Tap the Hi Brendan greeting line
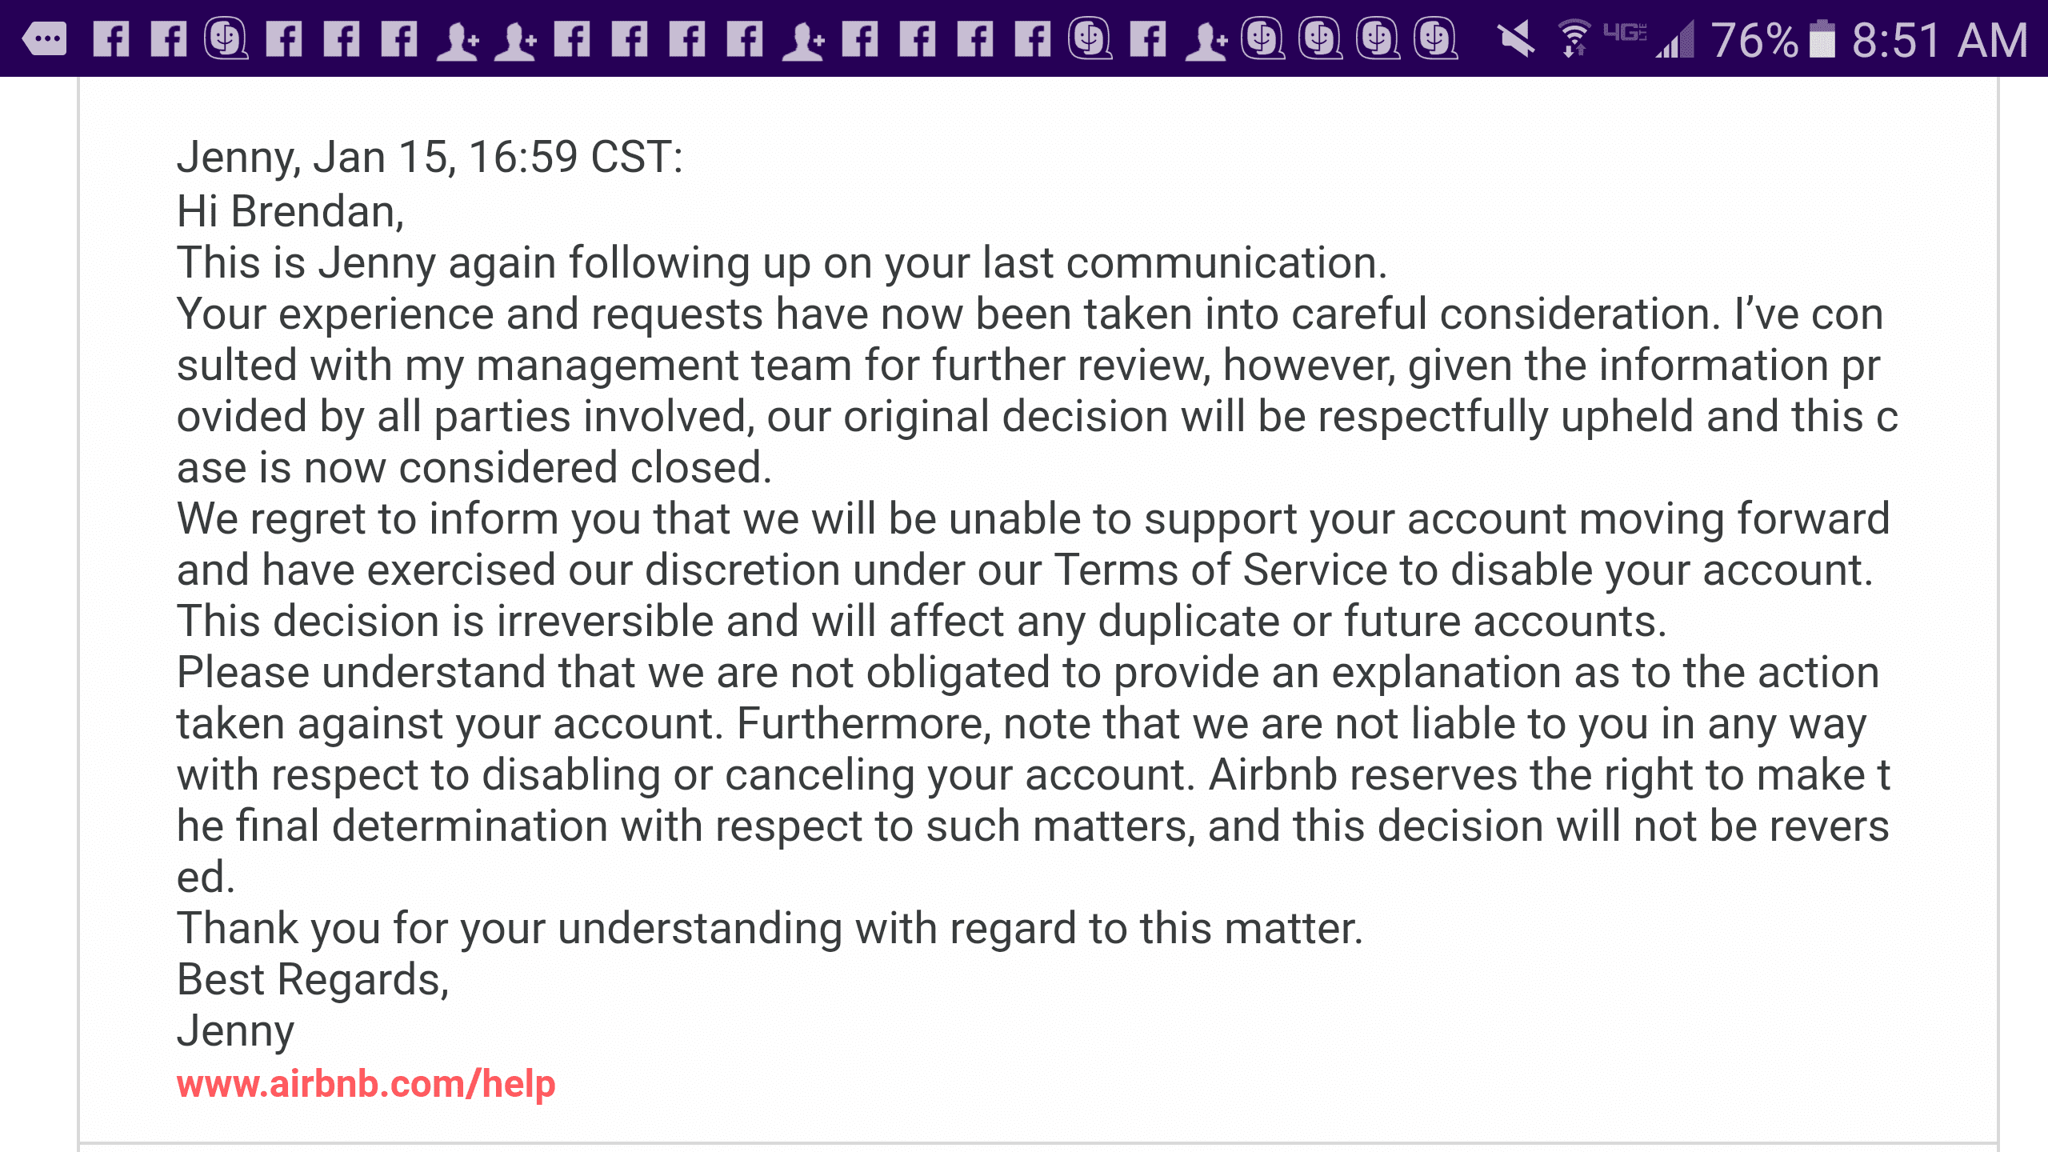Image resolution: width=2048 pixels, height=1152 pixels. pyautogui.click(x=290, y=212)
